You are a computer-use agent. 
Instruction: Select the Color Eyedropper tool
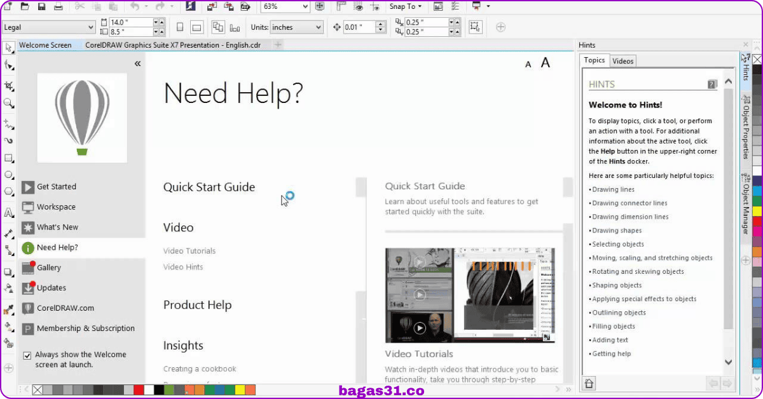[x=8, y=310]
